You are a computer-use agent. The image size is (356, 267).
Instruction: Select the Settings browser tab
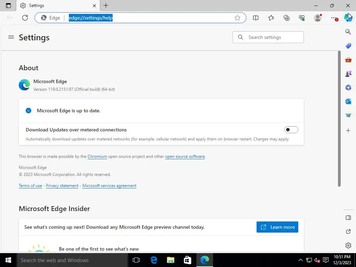click(x=58, y=6)
